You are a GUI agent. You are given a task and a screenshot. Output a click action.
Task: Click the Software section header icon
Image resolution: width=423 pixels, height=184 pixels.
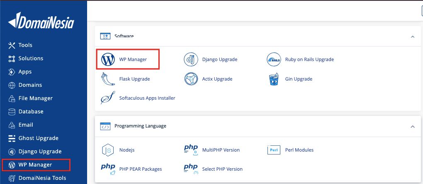pyautogui.click(x=105, y=36)
